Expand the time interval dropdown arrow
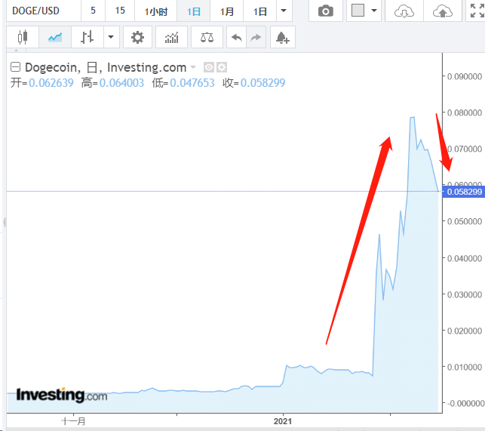 coord(283,11)
